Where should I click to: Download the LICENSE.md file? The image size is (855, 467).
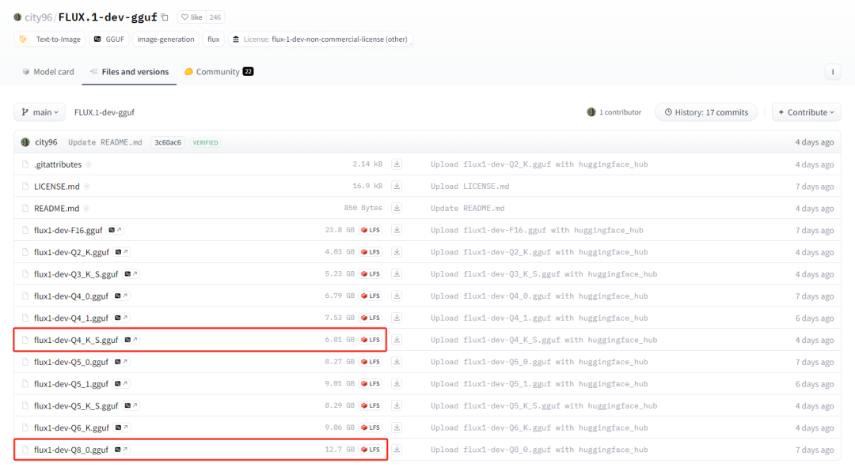(397, 186)
